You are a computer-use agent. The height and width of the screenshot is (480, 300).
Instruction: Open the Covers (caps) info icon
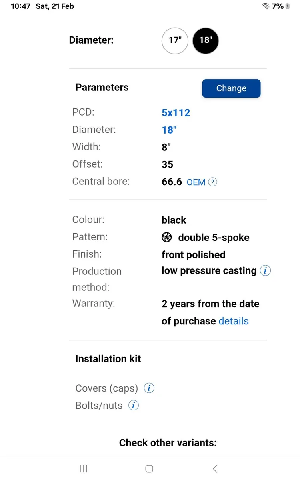(149, 388)
